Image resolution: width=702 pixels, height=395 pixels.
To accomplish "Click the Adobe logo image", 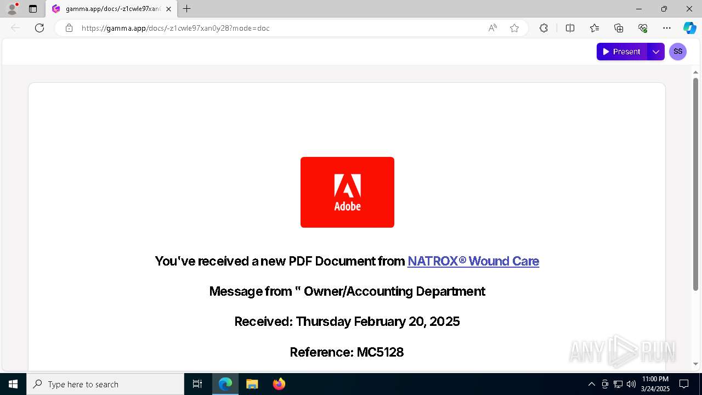I will click(x=347, y=192).
